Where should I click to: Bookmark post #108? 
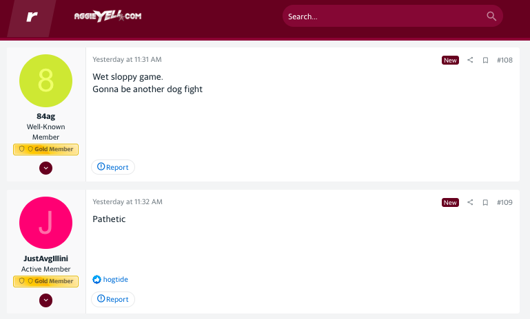click(485, 60)
